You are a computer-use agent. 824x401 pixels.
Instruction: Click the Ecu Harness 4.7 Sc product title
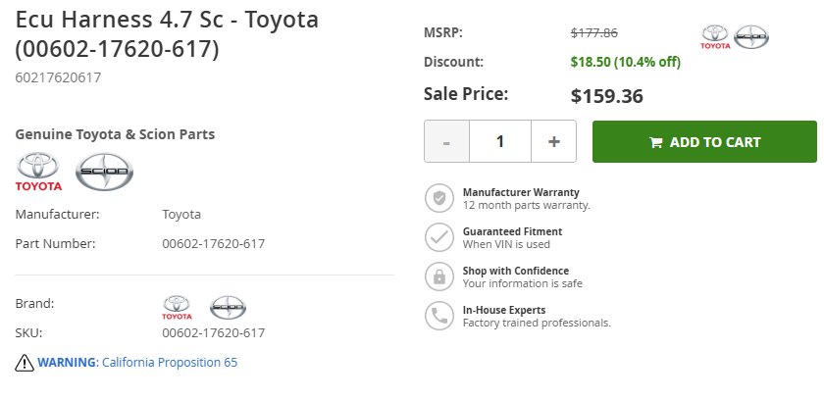pyautogui.click(x=167, y=34)
